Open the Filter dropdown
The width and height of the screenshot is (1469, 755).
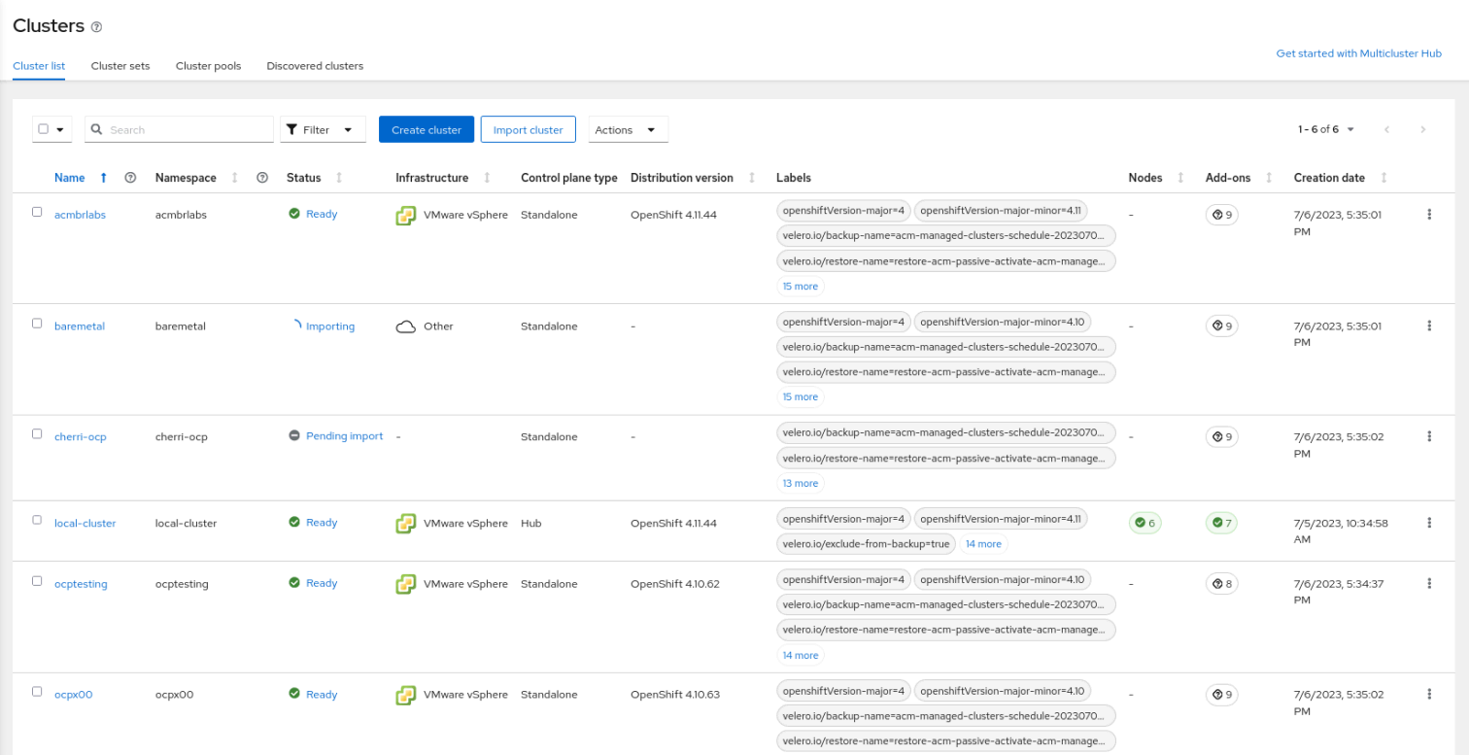323,128
